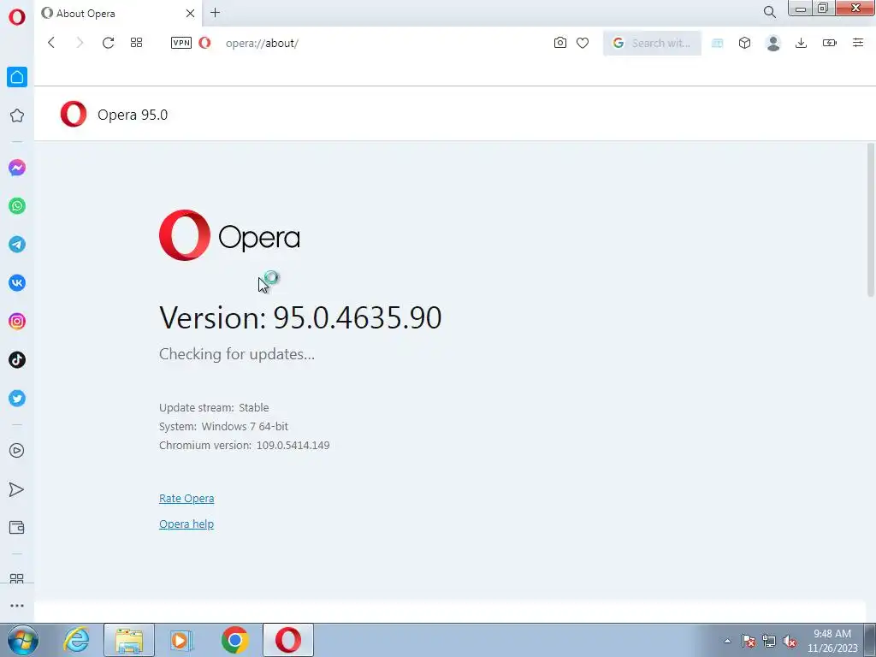Take a snapshot with the camera icon
876x657 pixels.
(x=559, y=43)
